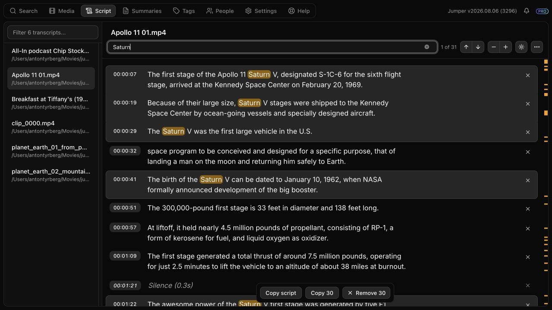
Task: Click the Remove 30 button
Action: (367, 293)
